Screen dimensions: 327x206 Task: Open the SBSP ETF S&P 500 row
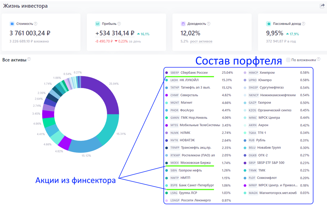[276, 163]
